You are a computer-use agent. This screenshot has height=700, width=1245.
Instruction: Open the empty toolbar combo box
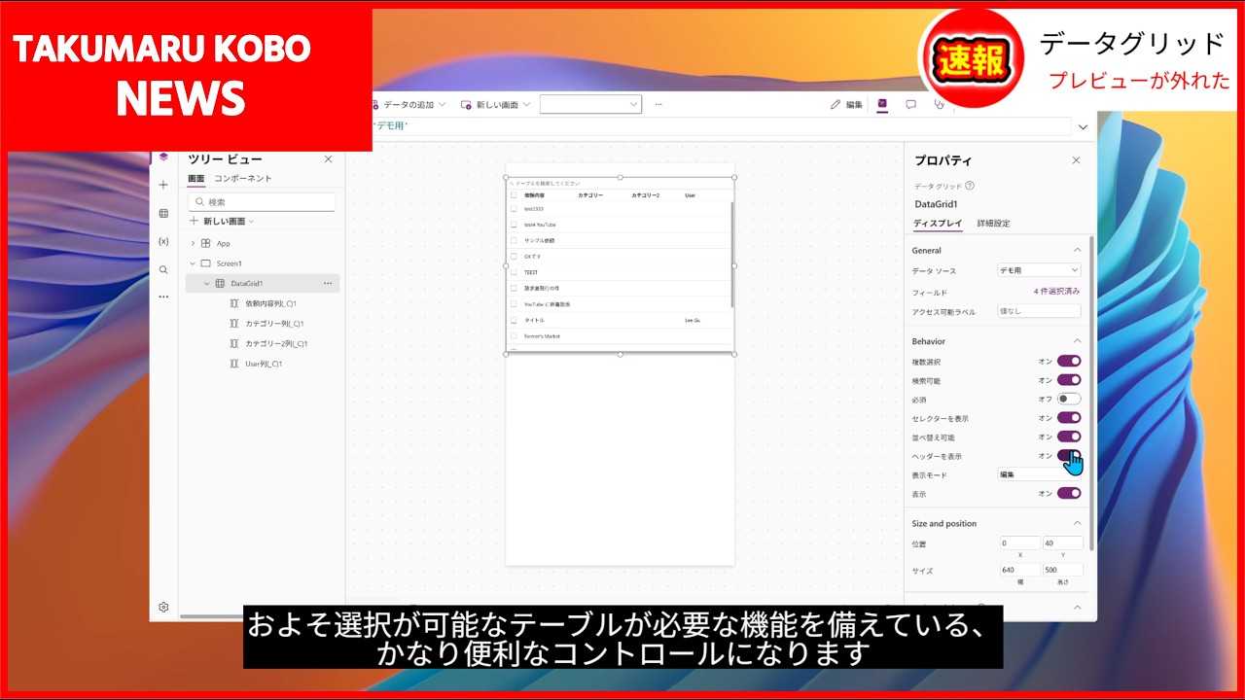tap(590, 104)
